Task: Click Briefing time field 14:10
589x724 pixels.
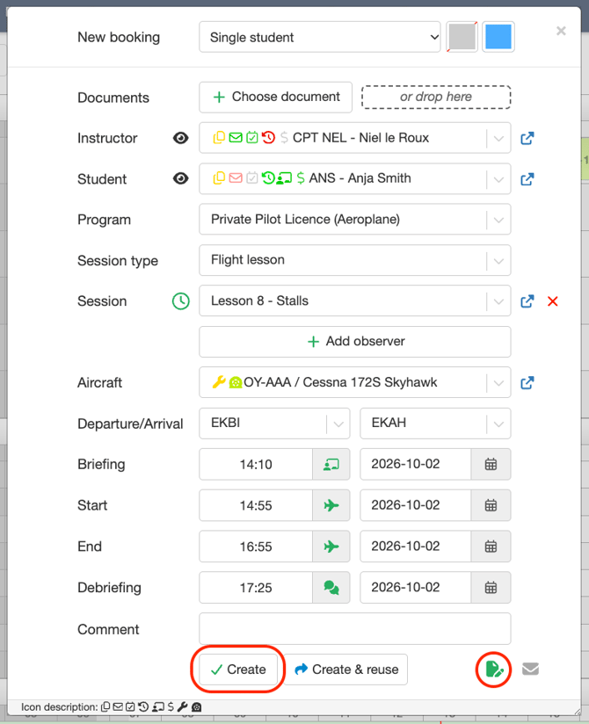Action: coord(256,465)
